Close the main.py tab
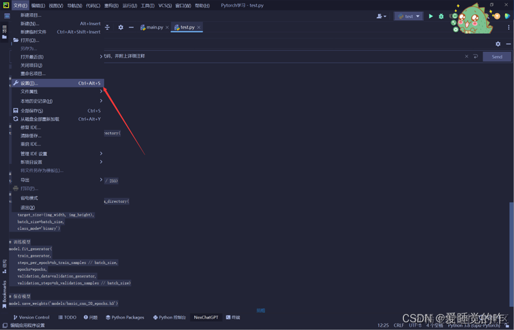 (167, 27)
